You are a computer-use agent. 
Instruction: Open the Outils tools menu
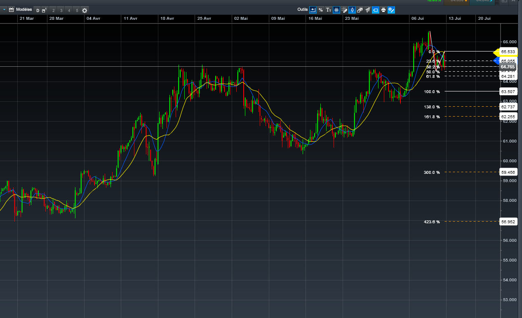point(302,10)
